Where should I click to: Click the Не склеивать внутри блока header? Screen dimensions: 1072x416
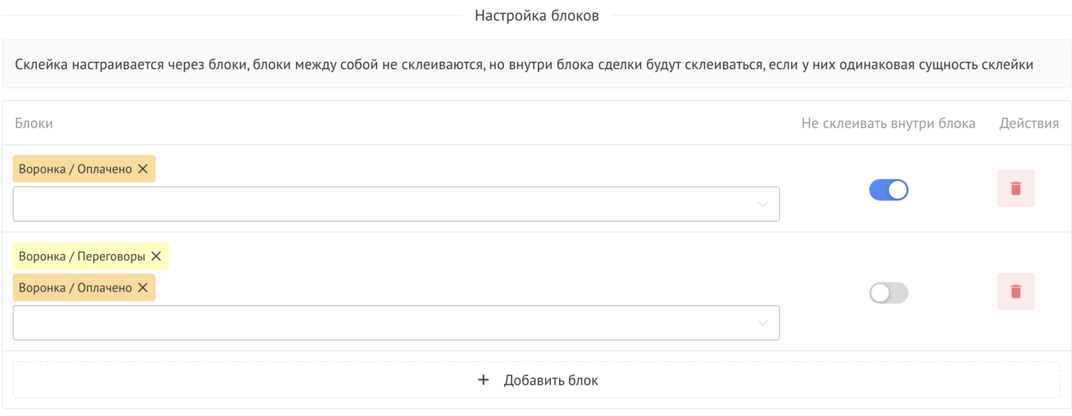[888, 123]
